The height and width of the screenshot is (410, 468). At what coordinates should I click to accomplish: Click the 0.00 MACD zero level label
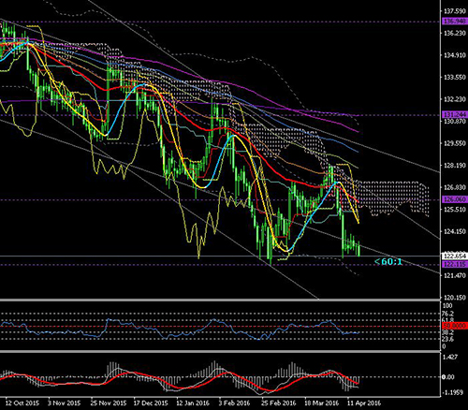[448, 377]
